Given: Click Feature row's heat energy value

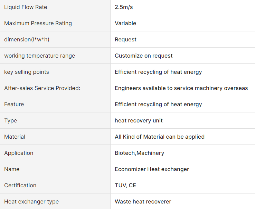Looking at the screenshot, I should (x=158, y=104).
